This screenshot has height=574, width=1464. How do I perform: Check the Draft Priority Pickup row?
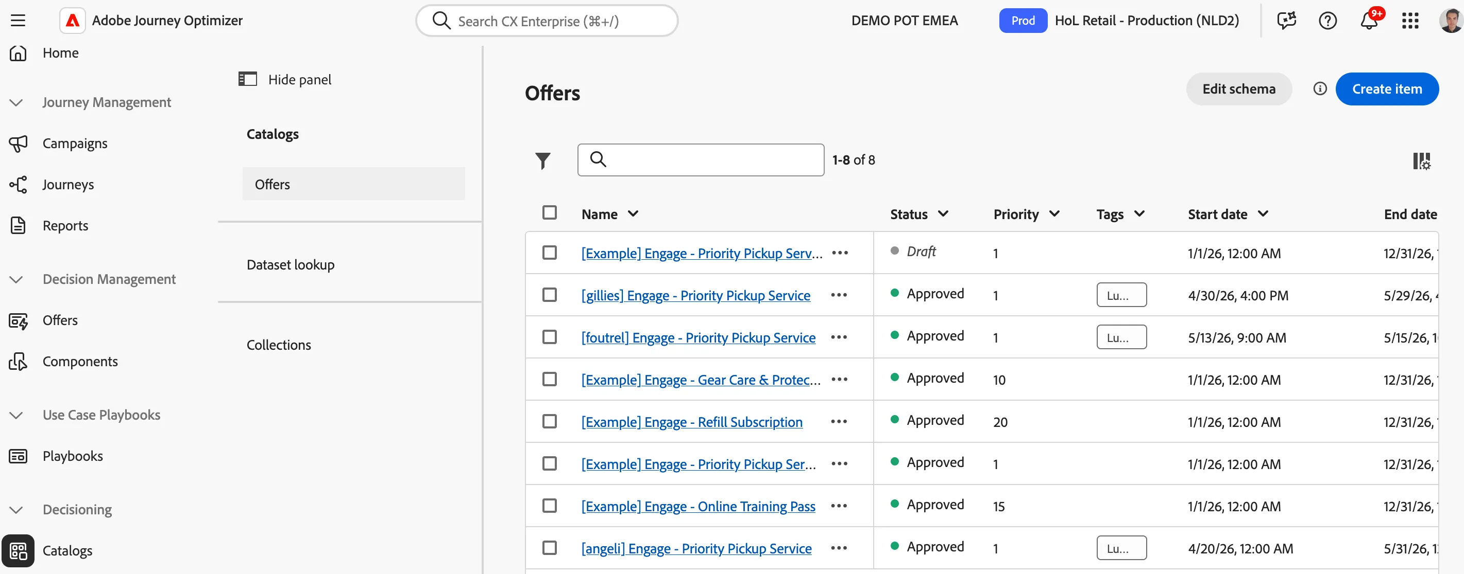(x=549, y=253)
